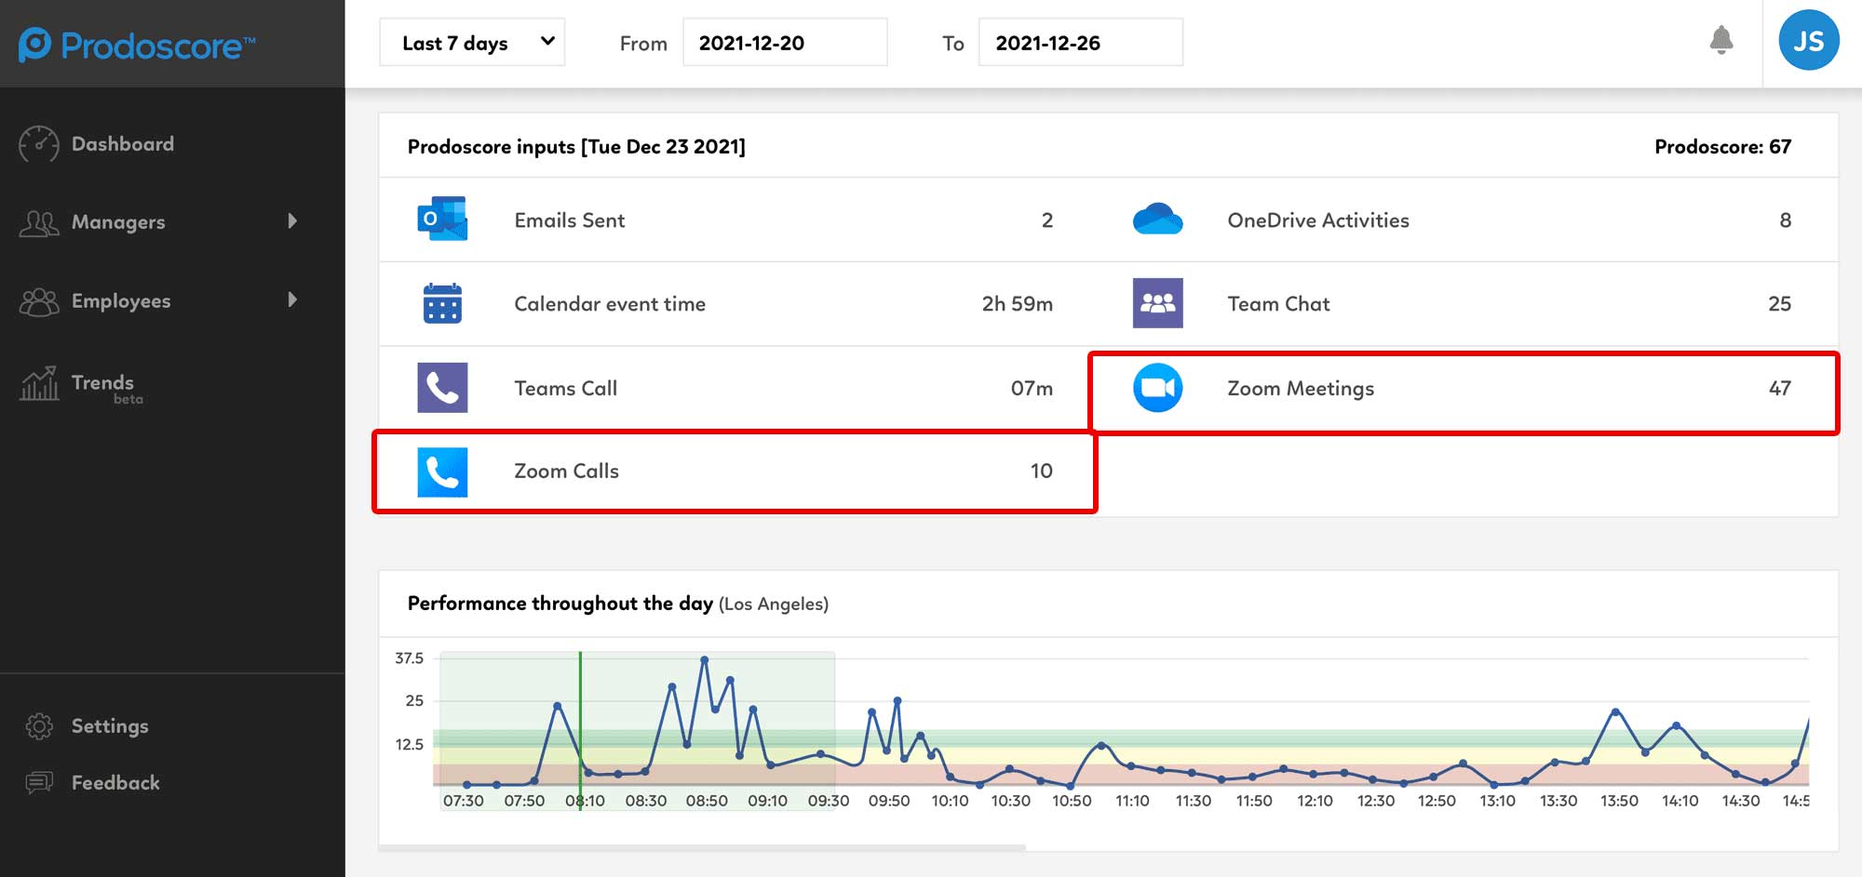Click the OneDrive Activities label
This screenshot has height=877, width=1862.
tap(1318, 220)
